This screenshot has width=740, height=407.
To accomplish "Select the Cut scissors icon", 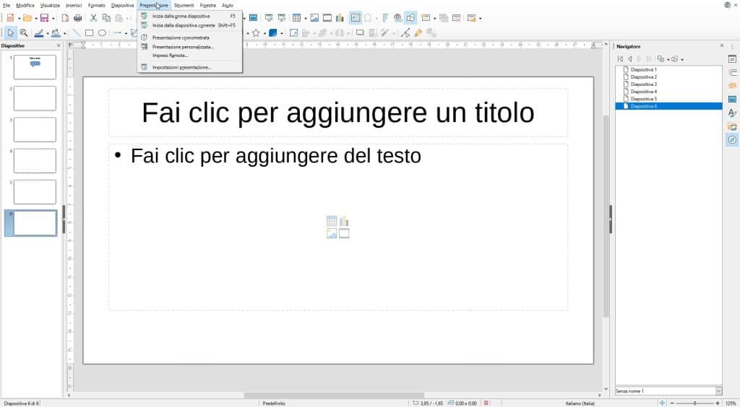I will coord(93,18).
